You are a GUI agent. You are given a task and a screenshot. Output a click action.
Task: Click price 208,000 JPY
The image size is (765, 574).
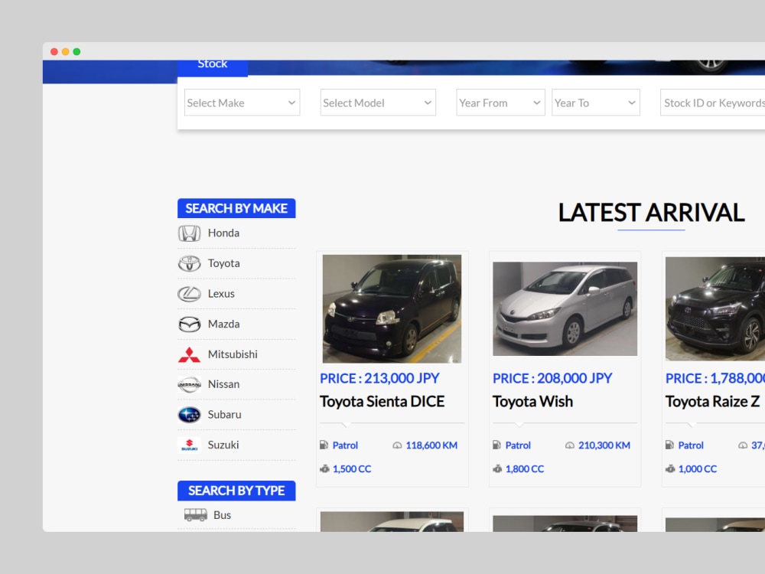[552, 378]
